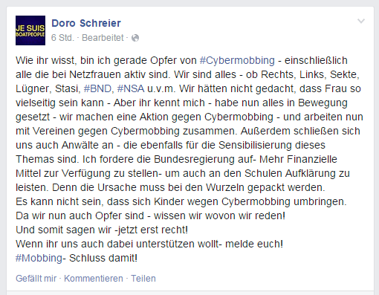
Task: Follow the #Cybermobbing hashtag
Action: point(237,61)
